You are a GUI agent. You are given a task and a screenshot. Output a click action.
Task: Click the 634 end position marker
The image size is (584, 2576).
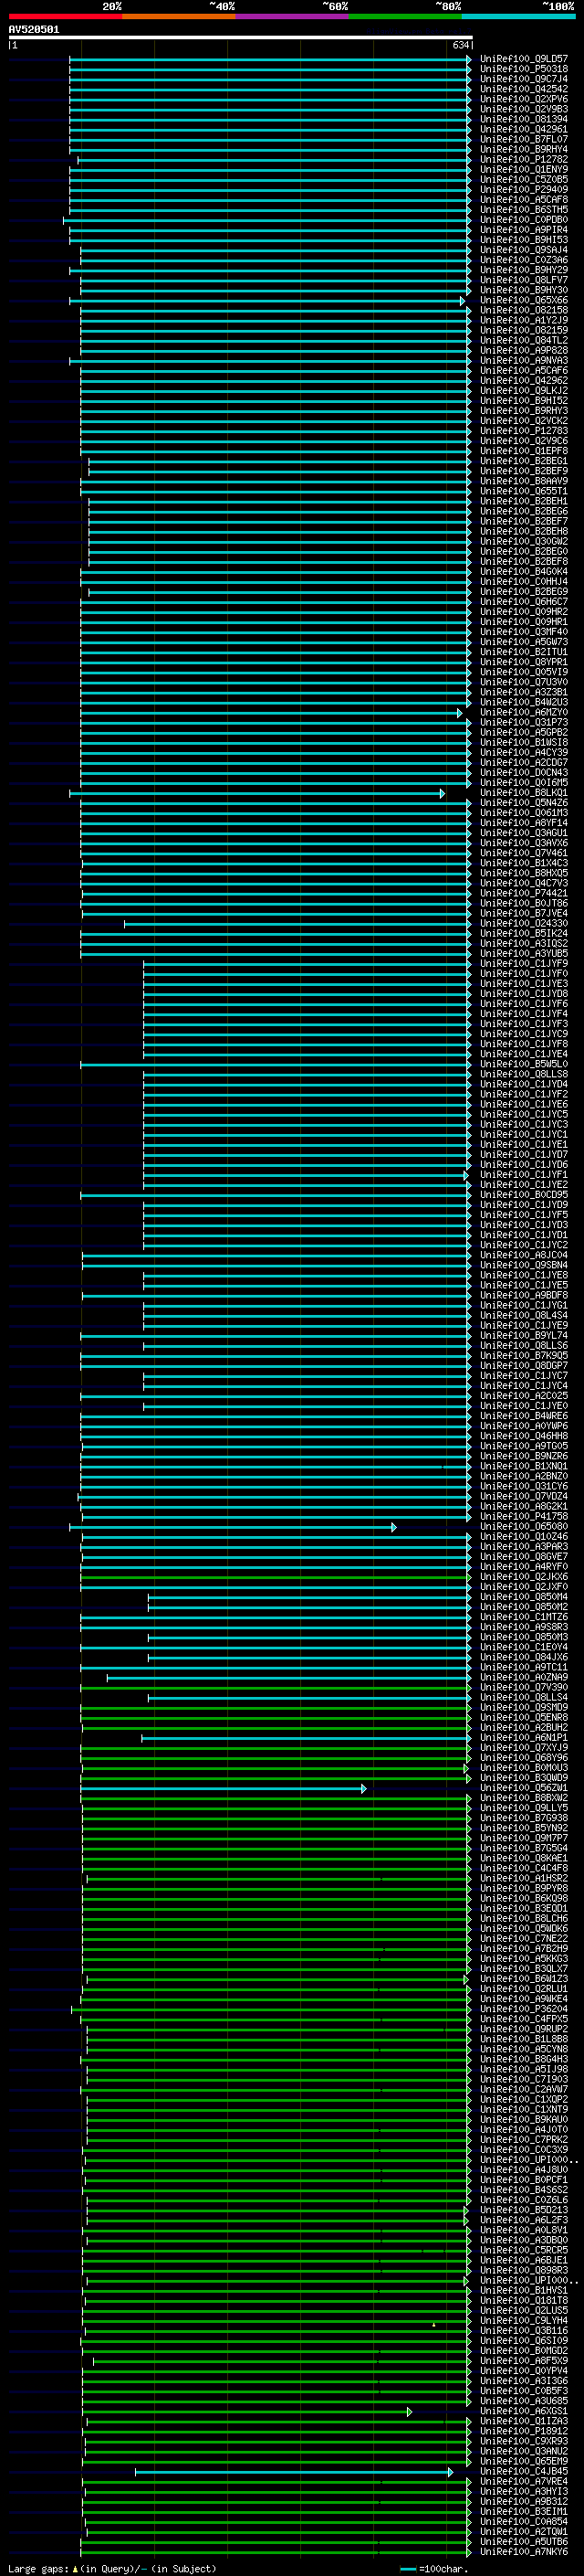pos(460,45)
